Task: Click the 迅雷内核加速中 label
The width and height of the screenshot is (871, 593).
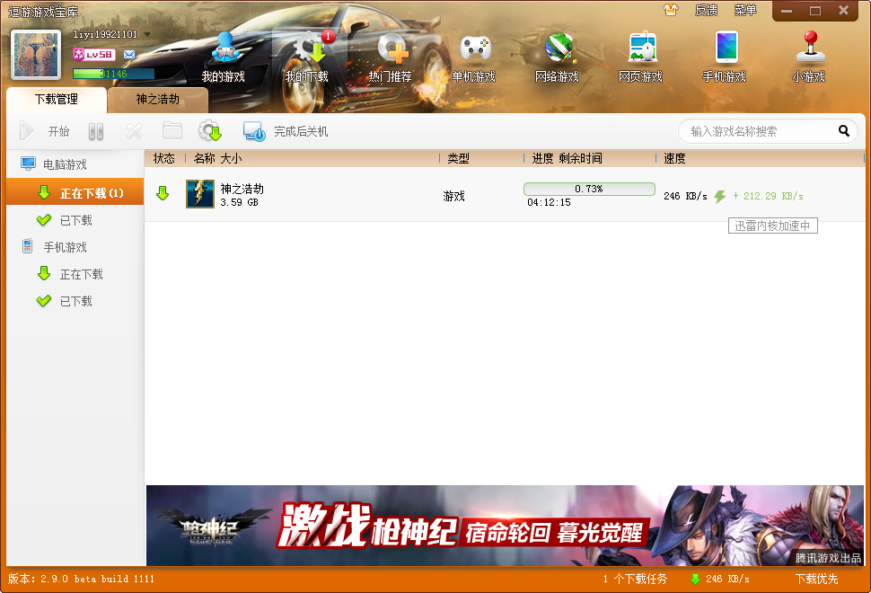Action: click(773, 226)
